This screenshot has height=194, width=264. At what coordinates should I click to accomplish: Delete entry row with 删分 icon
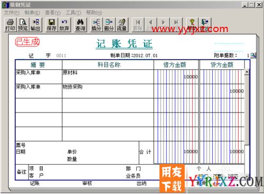click(x=109, y=25)
